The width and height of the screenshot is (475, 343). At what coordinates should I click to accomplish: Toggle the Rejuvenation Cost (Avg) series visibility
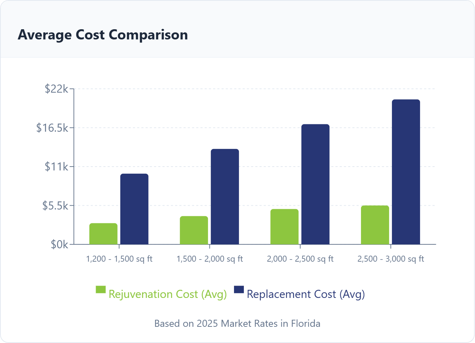[x=168, y=294]
